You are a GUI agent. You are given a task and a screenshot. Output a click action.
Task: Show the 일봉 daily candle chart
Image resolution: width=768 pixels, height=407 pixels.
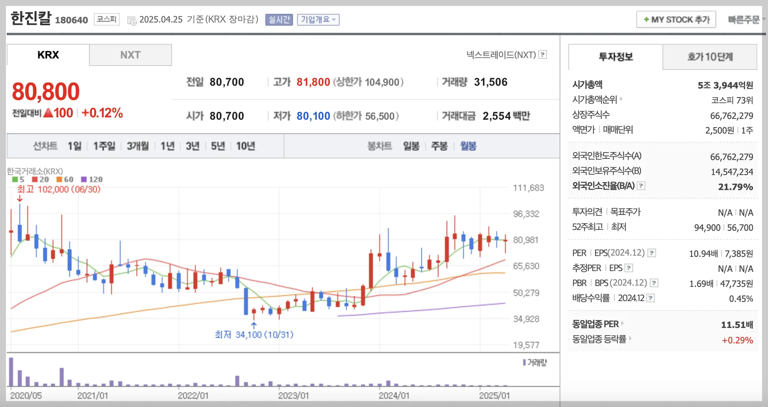(411, 146)
